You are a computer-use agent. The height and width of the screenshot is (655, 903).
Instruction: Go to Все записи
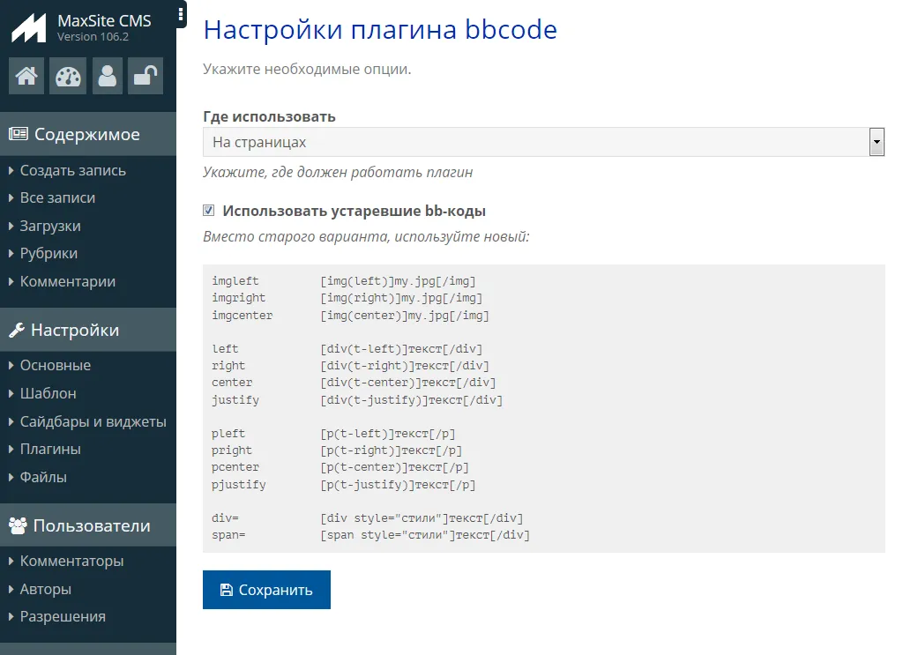coord(57,197)
